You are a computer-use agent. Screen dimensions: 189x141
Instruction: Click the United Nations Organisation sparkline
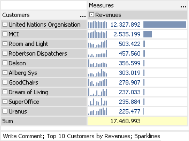(98, 25)
